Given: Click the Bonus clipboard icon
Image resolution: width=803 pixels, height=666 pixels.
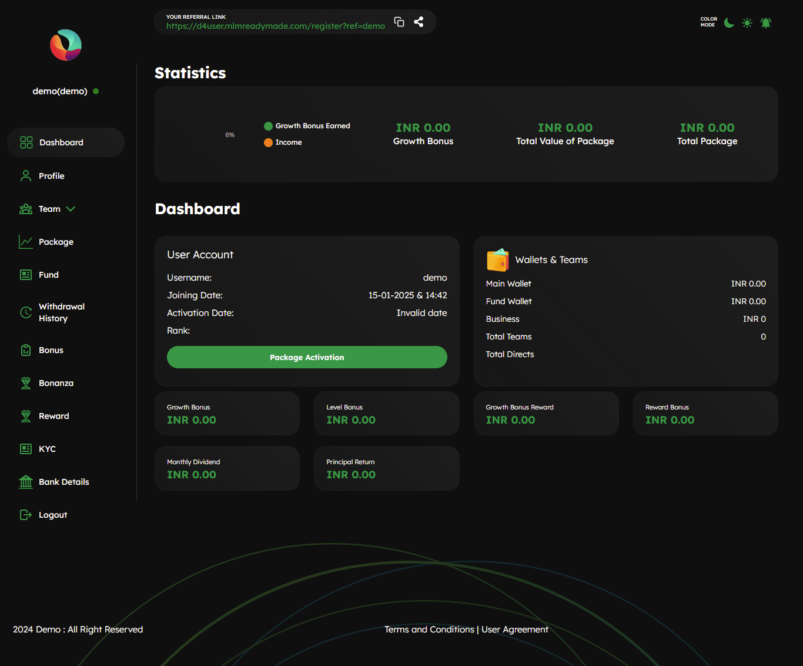Looking at the screenshot, I should pos(26,350).
